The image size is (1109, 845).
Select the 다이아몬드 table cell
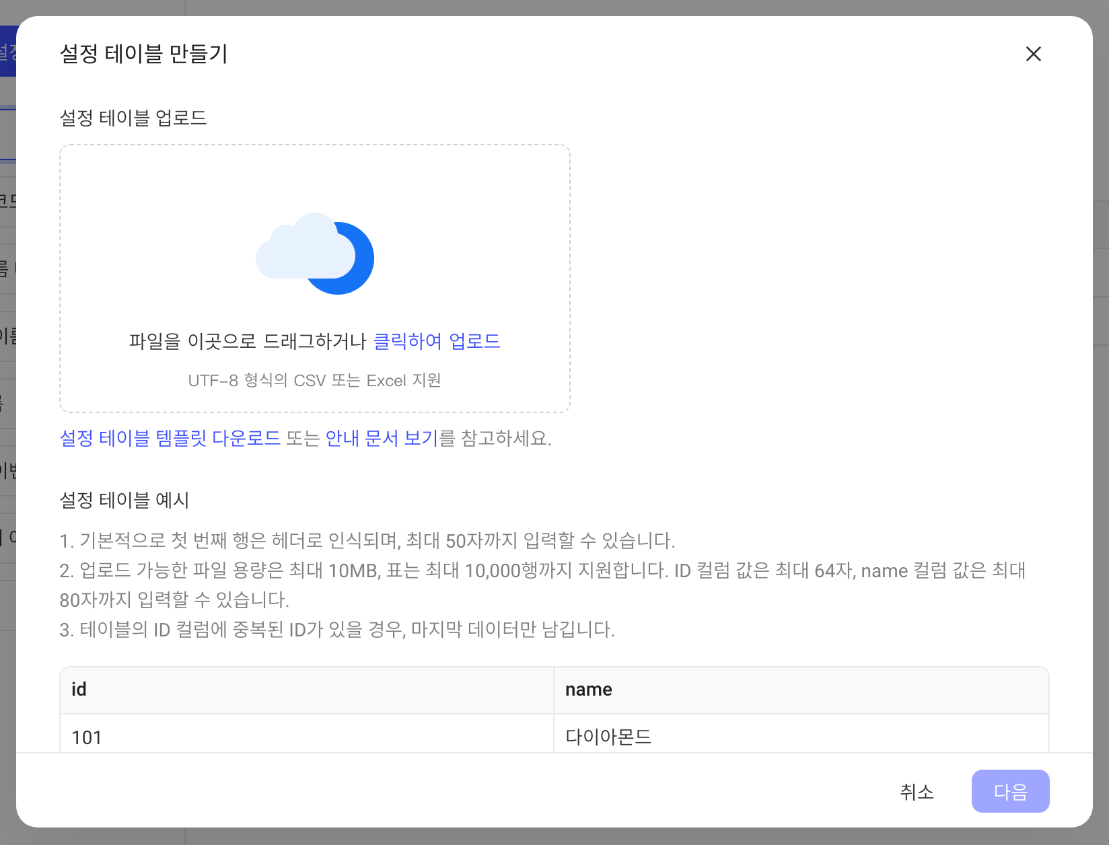click(x=801, y=734)
